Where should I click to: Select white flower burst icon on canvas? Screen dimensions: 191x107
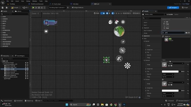[127, 66]
